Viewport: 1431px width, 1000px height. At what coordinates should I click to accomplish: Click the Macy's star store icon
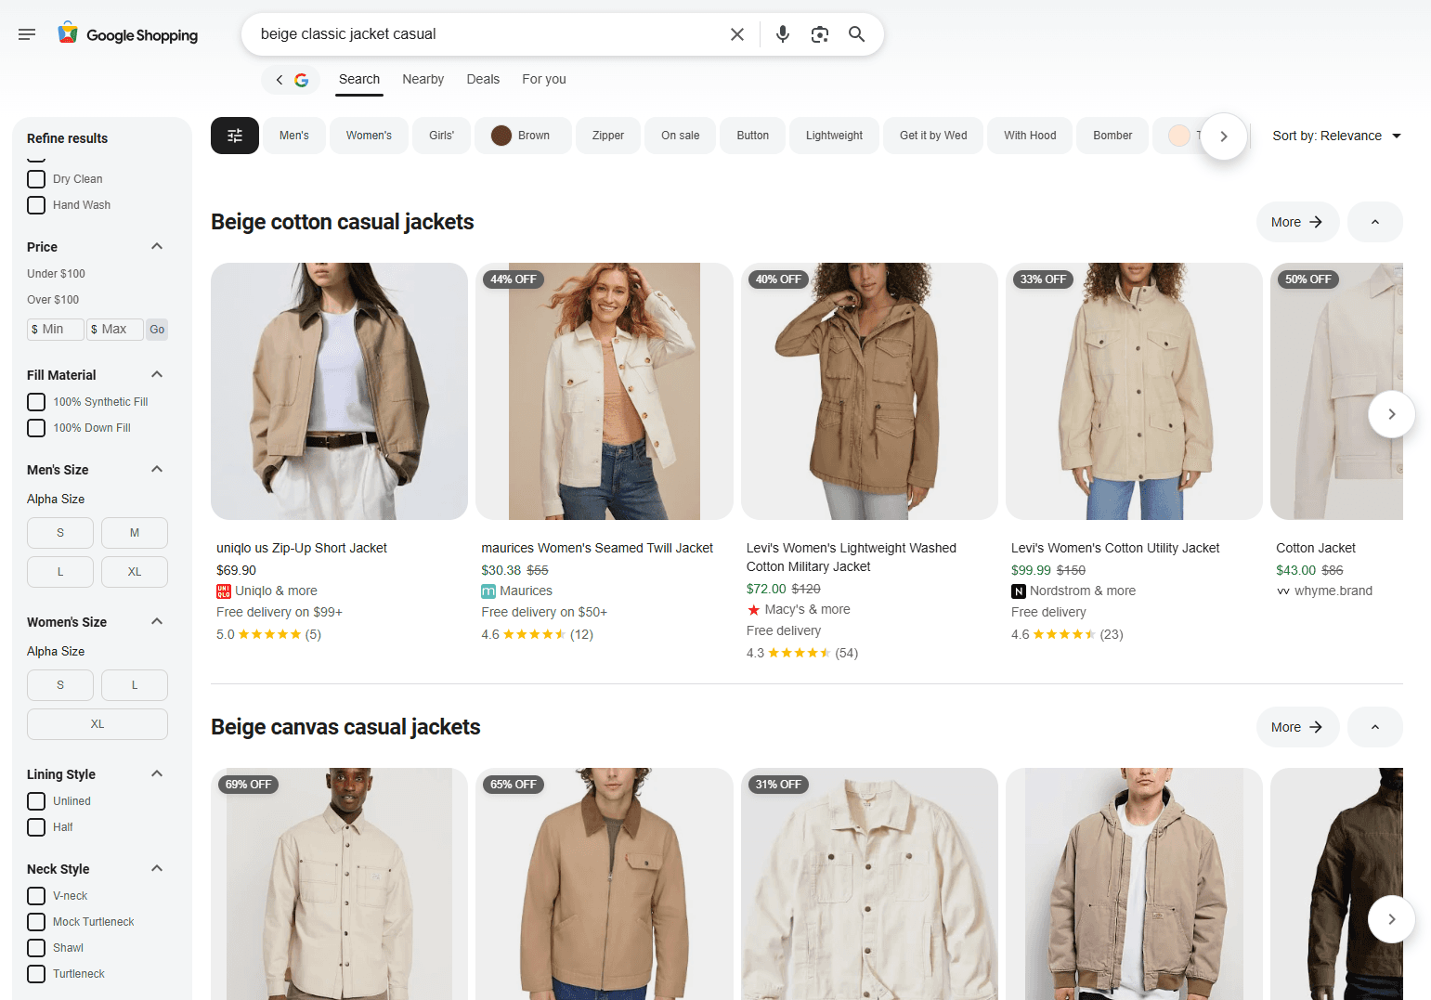(754, 610)
